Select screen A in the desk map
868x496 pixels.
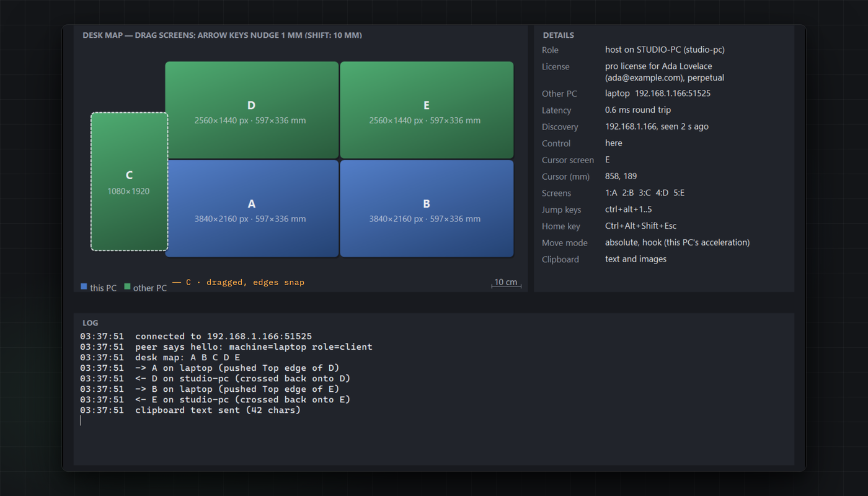coord(252,208)
